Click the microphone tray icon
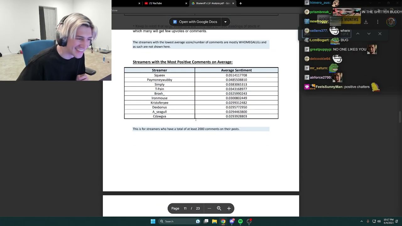This screenshot has height=226, width=402. [x=368, y=221]
